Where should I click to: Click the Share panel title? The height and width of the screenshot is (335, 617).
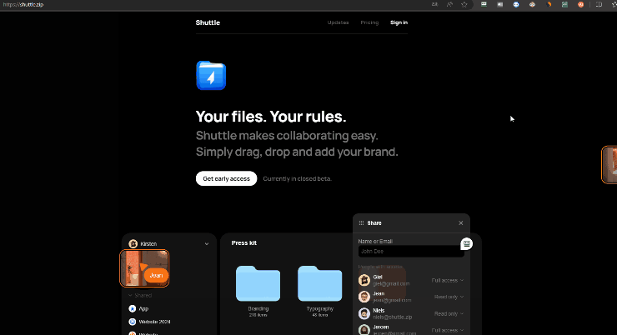pos(374,223)
